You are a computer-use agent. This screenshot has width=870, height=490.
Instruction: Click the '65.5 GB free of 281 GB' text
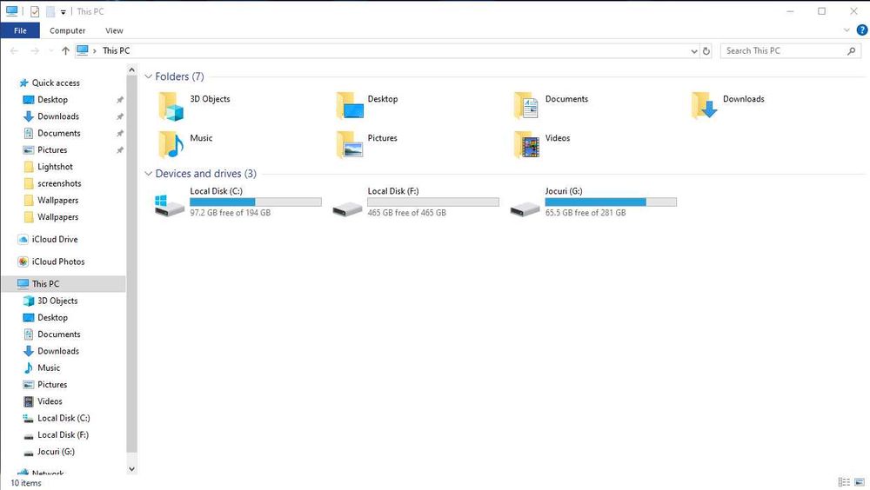(x=586, y=213)
